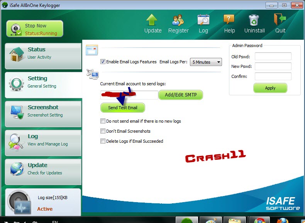Open the Register users icon
The height and width of the screenshot is (223, 305).
click(x=178, y=20)
